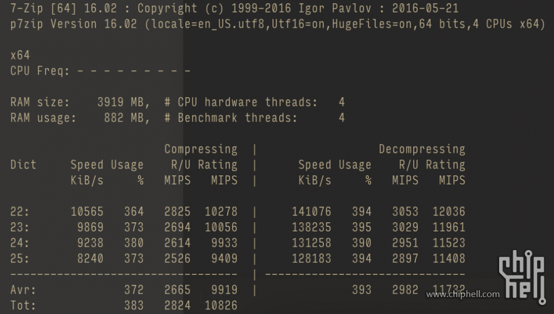Select the total usage value 383
The image size is (554, 314).
(134, 305)
